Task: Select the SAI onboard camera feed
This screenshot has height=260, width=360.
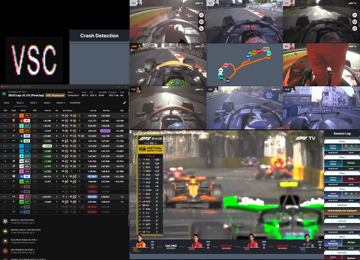Action: (321, 65)
